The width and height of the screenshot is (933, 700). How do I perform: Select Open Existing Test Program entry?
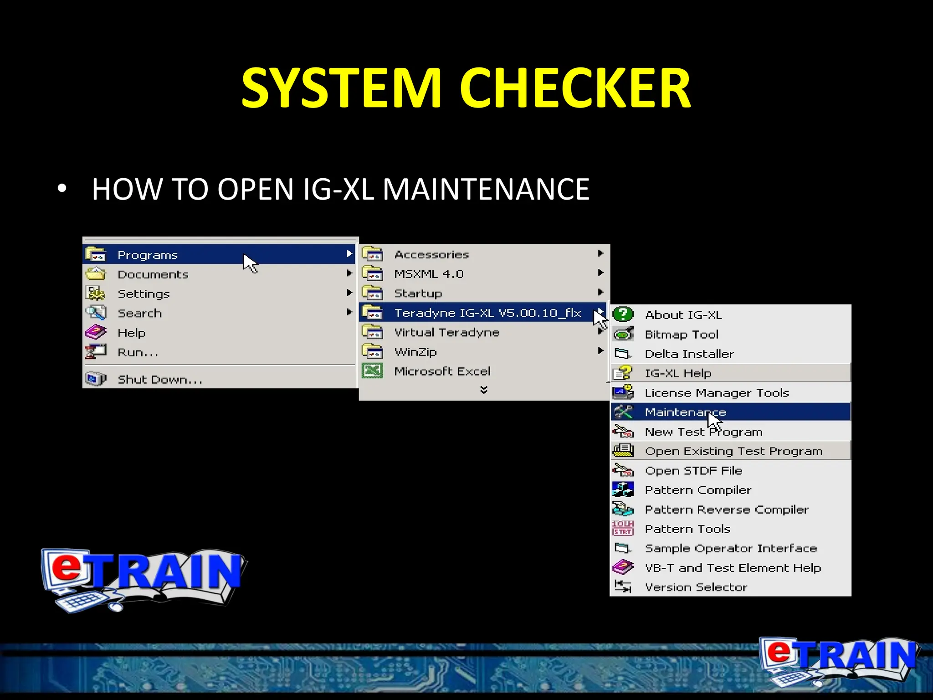pos(730,451)
